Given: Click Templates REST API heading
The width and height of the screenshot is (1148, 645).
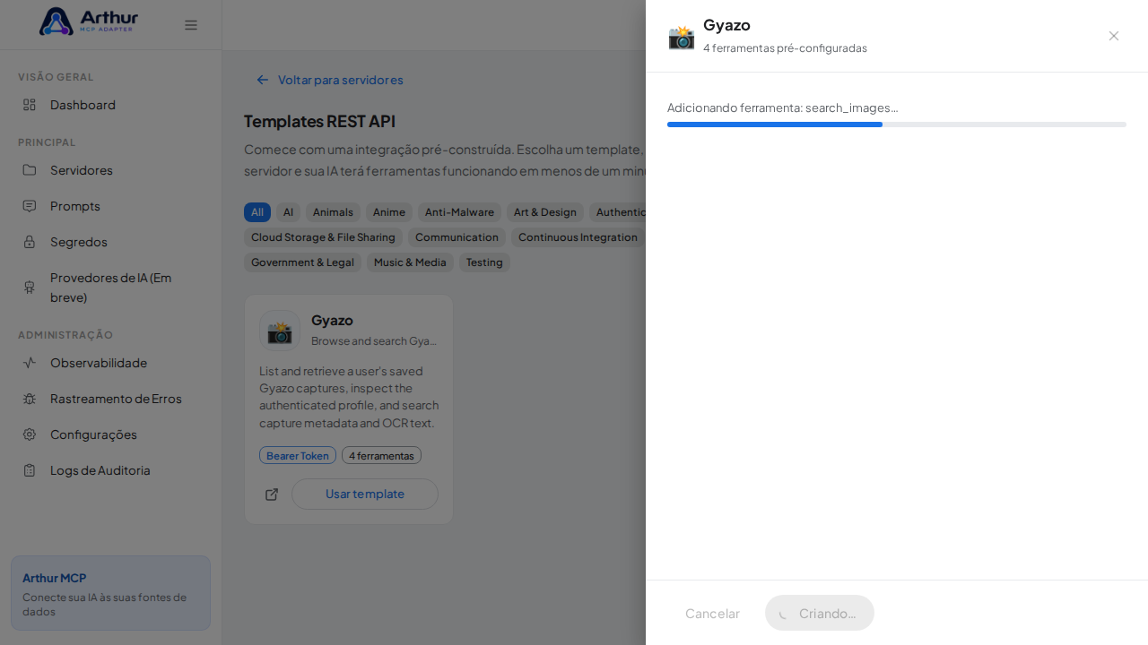Looking at the screenshot, I should pyautogui.click(x=319, y=121).
